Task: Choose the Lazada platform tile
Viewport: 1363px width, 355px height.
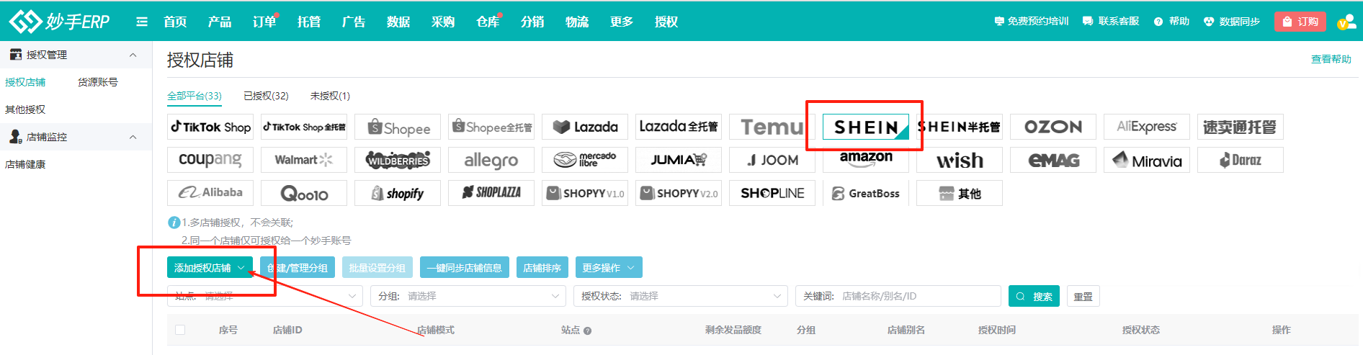Action: [585, 127]
